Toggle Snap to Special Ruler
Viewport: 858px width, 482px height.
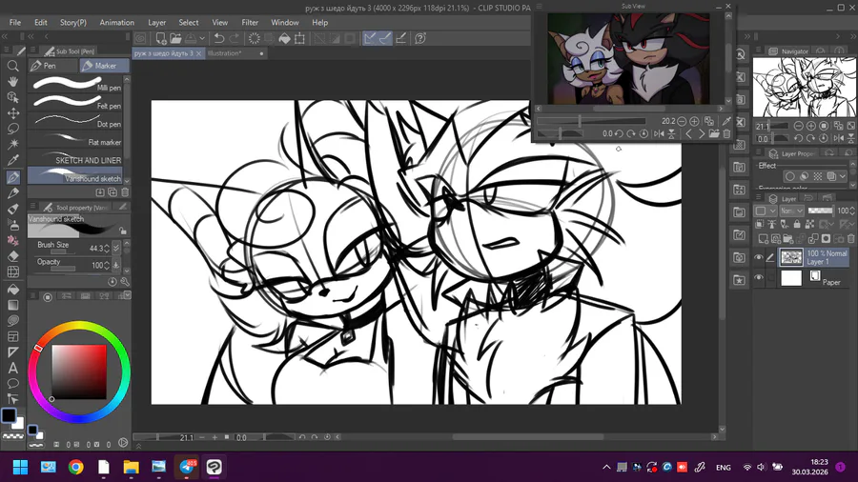pos(385,38)
